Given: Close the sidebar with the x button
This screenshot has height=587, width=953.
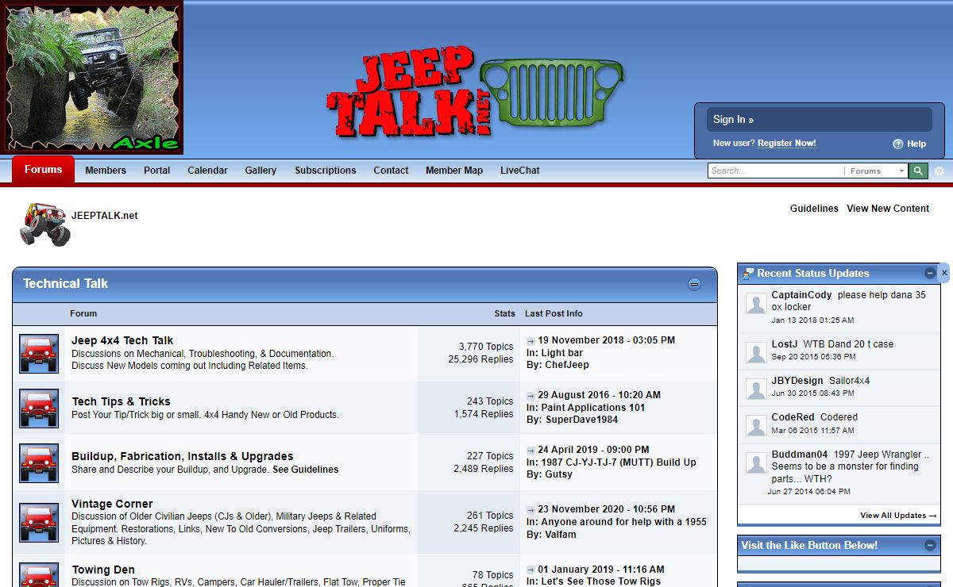Looking at the screenshot, I should [x=944, y=273].
